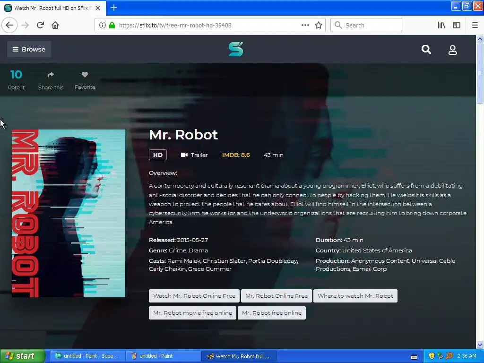Open a new tab with the plus icon
Screen dimensions: 484x363
(113, 8)
